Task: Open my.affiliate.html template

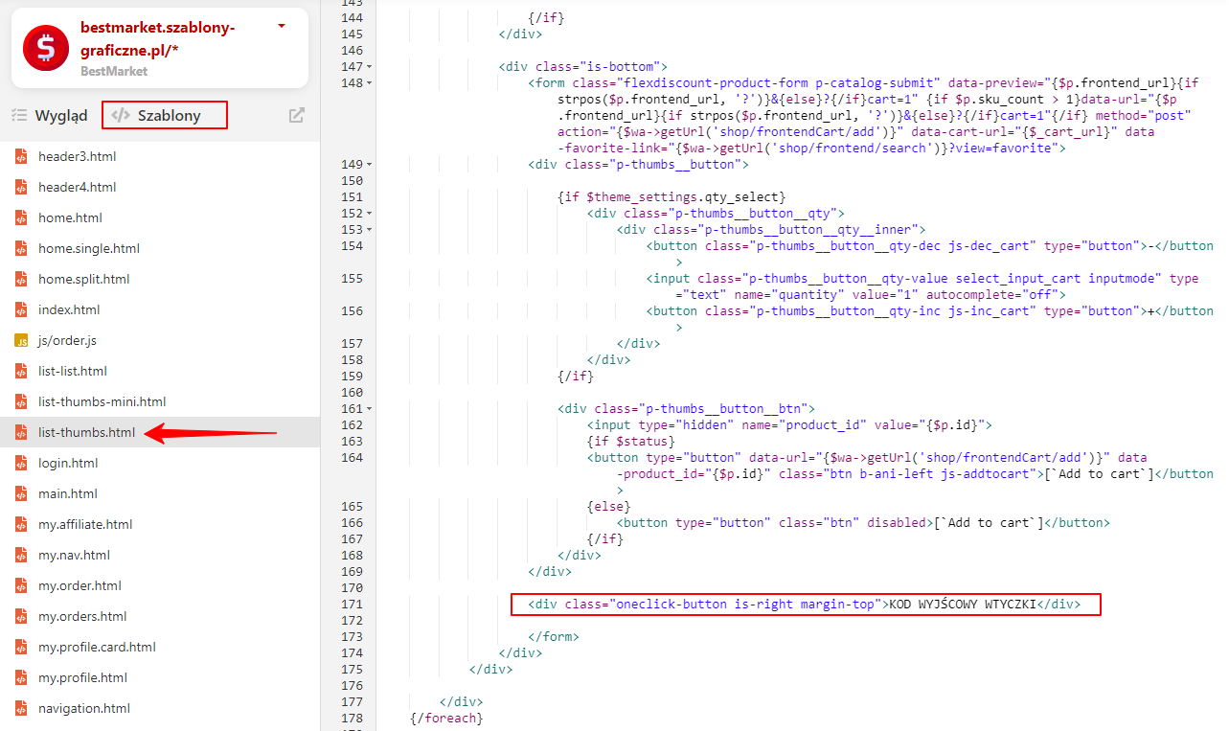Action: (85, 524)
